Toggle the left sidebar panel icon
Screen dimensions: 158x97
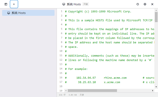tap(6, 4)
